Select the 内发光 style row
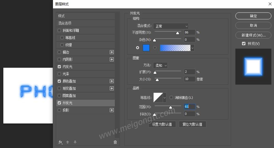 click(85, 67)
